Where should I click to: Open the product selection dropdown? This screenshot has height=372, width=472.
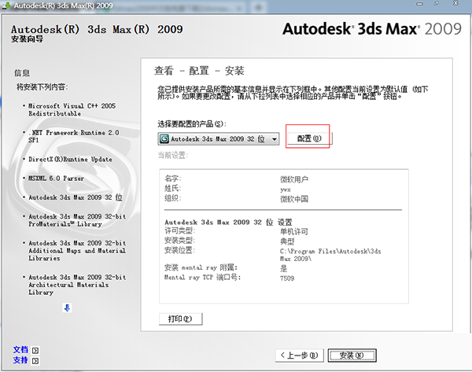(219, 139)
